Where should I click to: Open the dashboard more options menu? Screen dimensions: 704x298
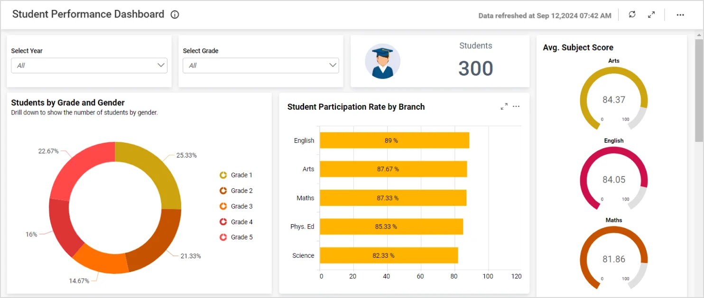tap(680, 15)
